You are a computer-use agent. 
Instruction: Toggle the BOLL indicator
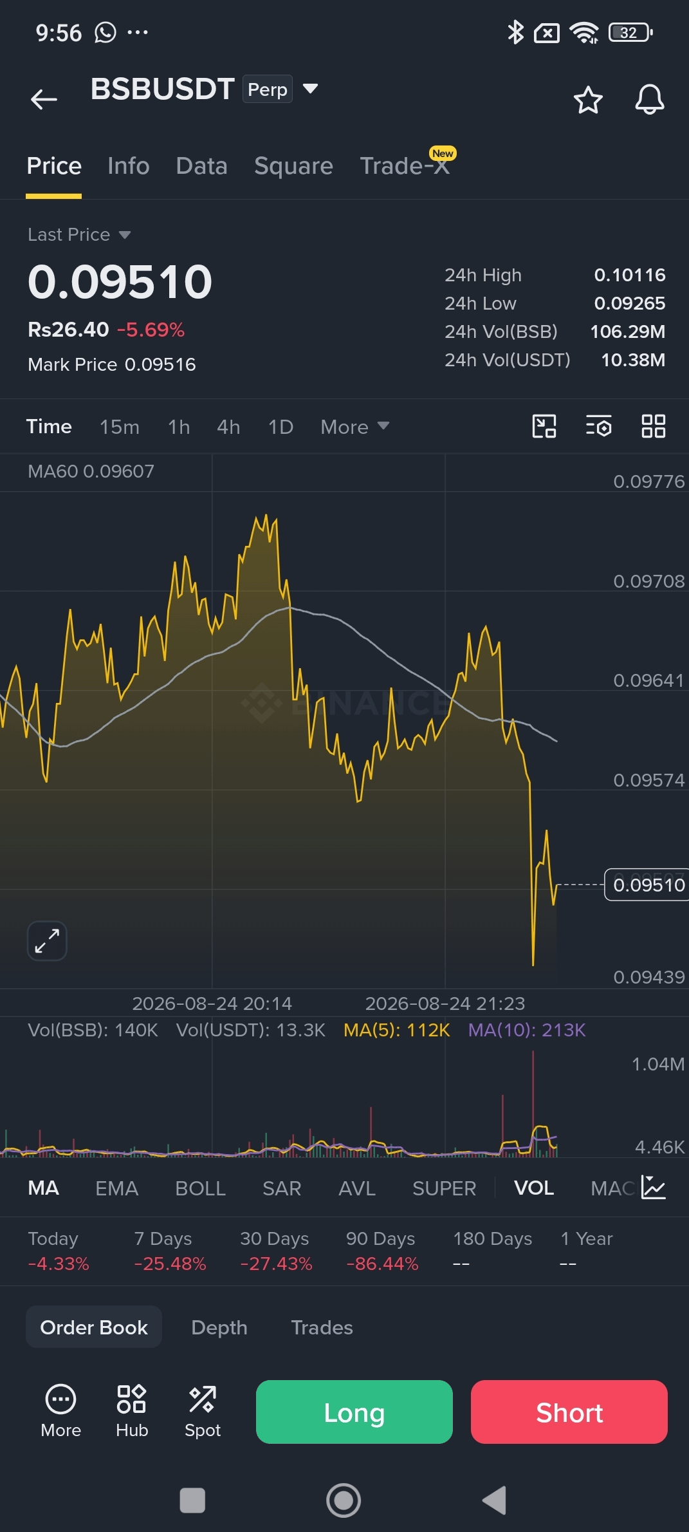200,1188
